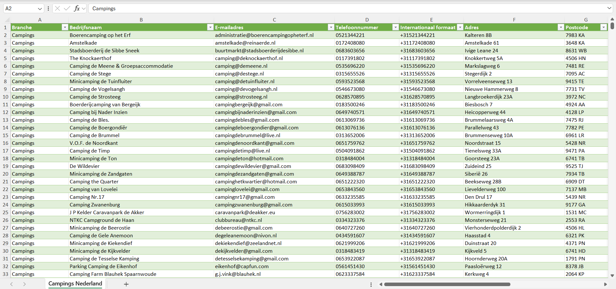Screen dimensions: 616x289
Task: Click the confirm entry checkmark icon
Action: (67, 8)
